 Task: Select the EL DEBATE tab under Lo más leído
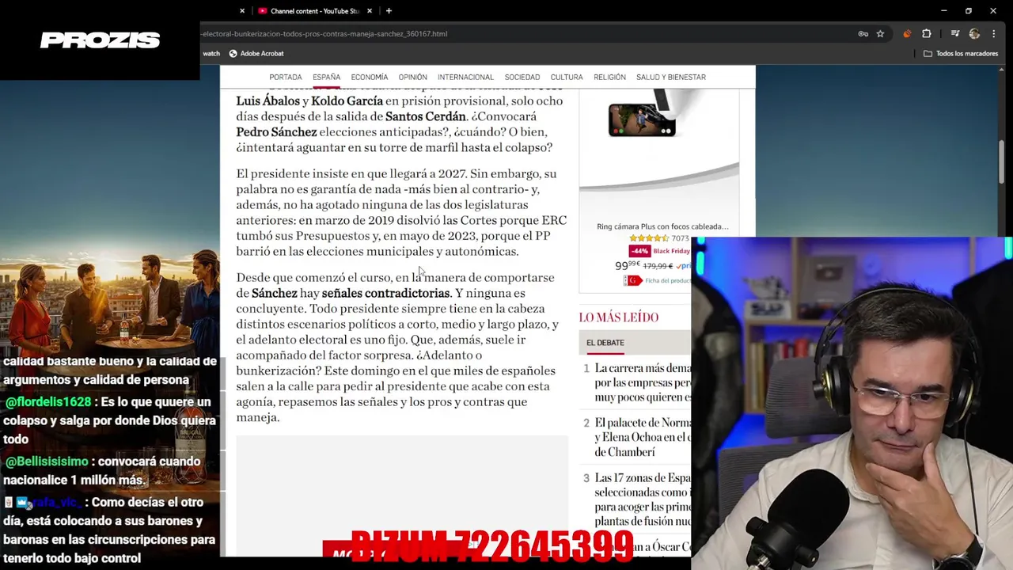(605, 343)
